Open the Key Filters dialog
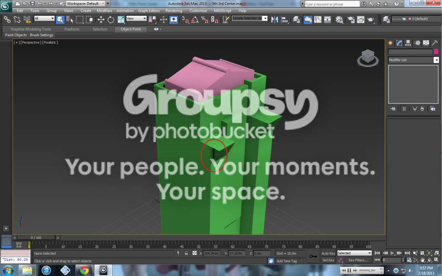Image resolution: width=442 pixels, height=276 pixels. [358, 260]
